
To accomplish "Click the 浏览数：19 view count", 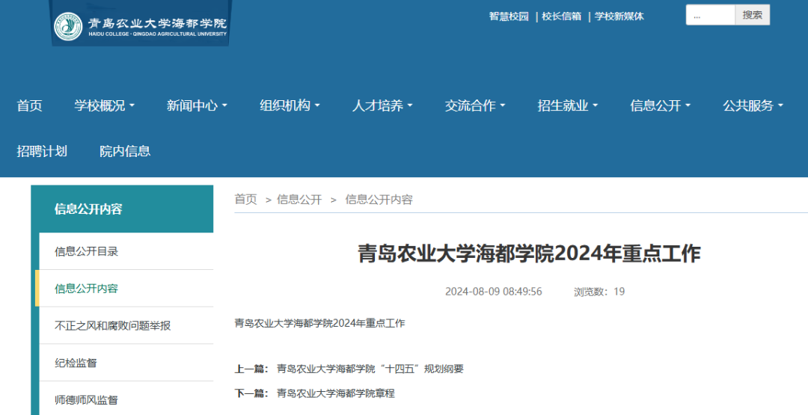I will 599,292.
